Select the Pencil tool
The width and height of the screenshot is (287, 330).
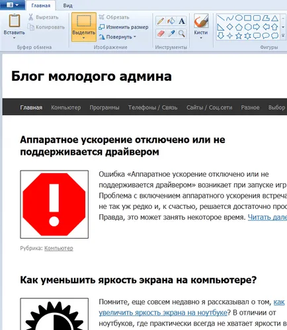click(x=161, y=21)
